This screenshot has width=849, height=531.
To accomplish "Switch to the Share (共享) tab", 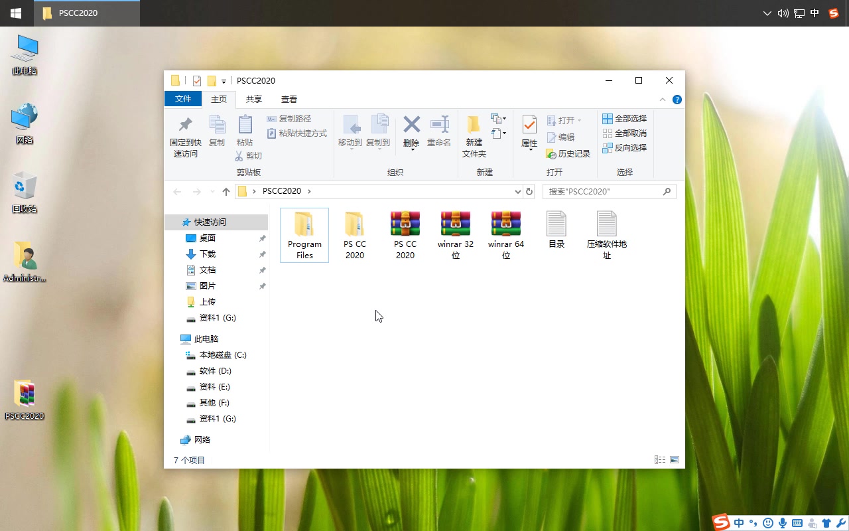I will (254, 99).
